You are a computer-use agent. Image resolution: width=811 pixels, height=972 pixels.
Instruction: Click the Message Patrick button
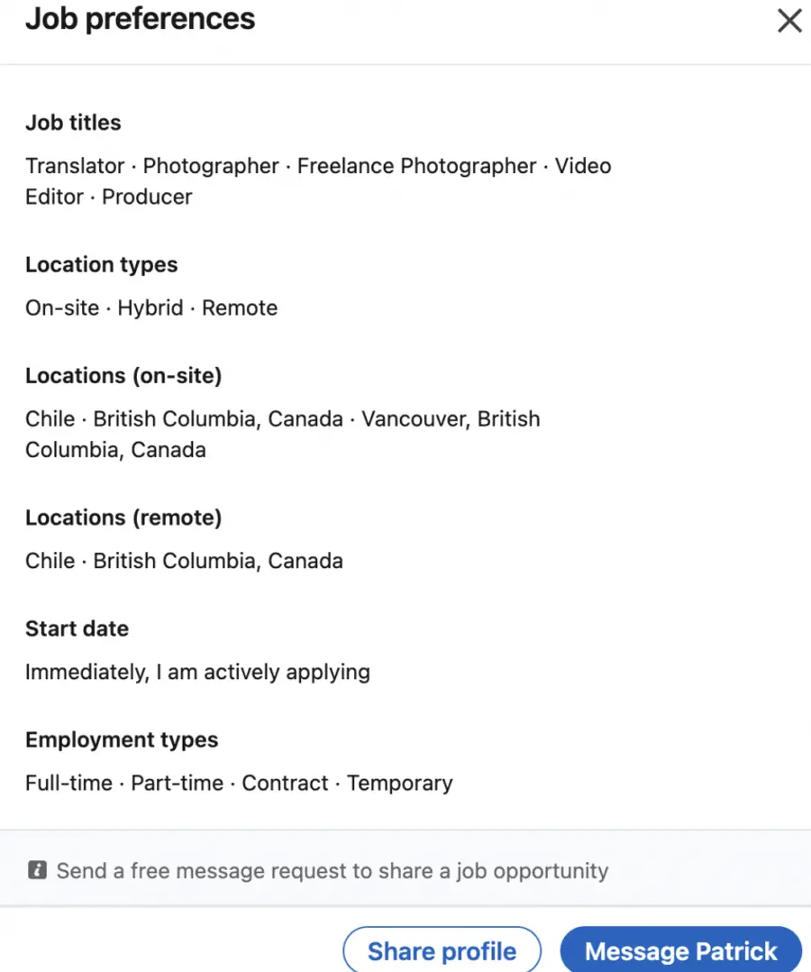pos(680,950)
